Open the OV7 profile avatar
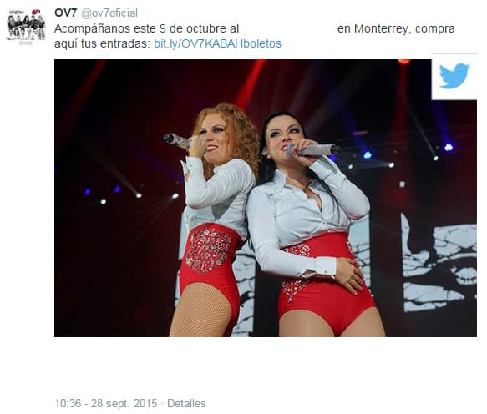Screen dimensions: 487x414 [x=26, y=27]
